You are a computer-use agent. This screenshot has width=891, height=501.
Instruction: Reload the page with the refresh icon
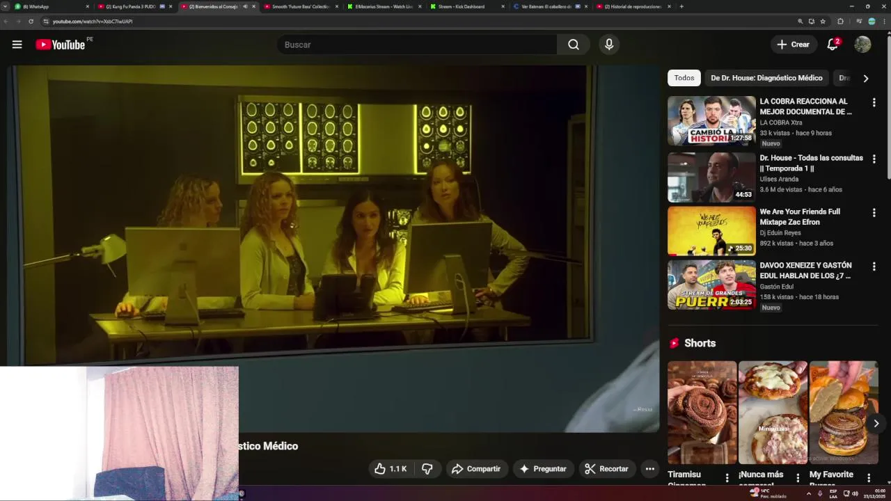tap(31, 22)
